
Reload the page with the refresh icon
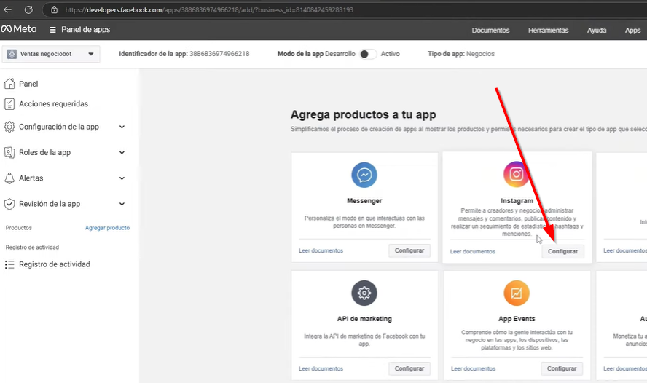28,9
